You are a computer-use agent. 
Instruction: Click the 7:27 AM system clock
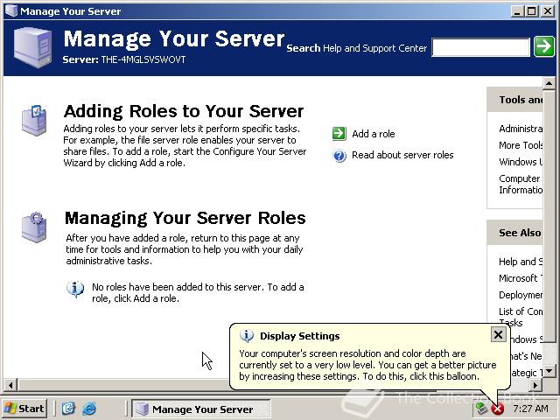tap(530, 409)
